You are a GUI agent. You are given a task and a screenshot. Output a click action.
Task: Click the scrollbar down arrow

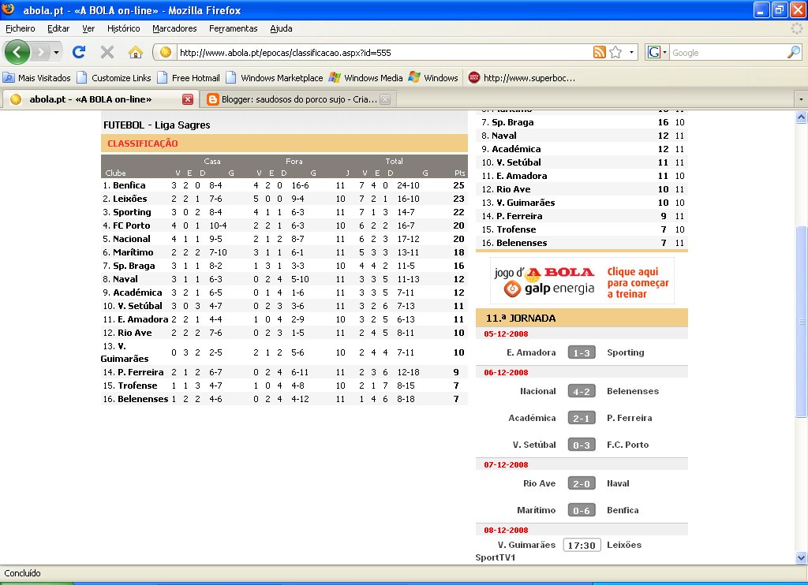pyautogui.click(x=802, y=557)
